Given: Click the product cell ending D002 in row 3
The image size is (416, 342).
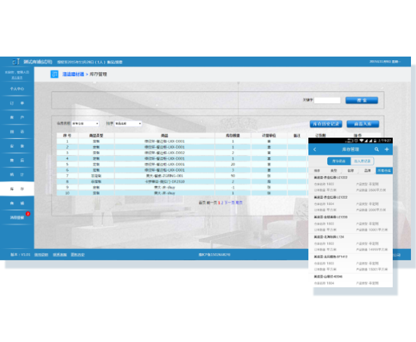Looking at the screenshot, I should point(164,153).
